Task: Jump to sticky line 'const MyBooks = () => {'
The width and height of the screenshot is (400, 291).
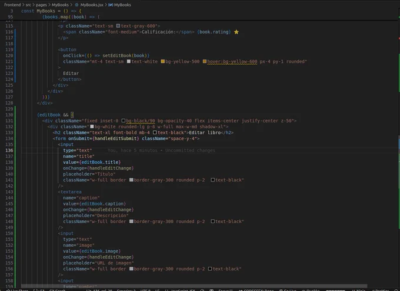Action: [x=51, y=11]
